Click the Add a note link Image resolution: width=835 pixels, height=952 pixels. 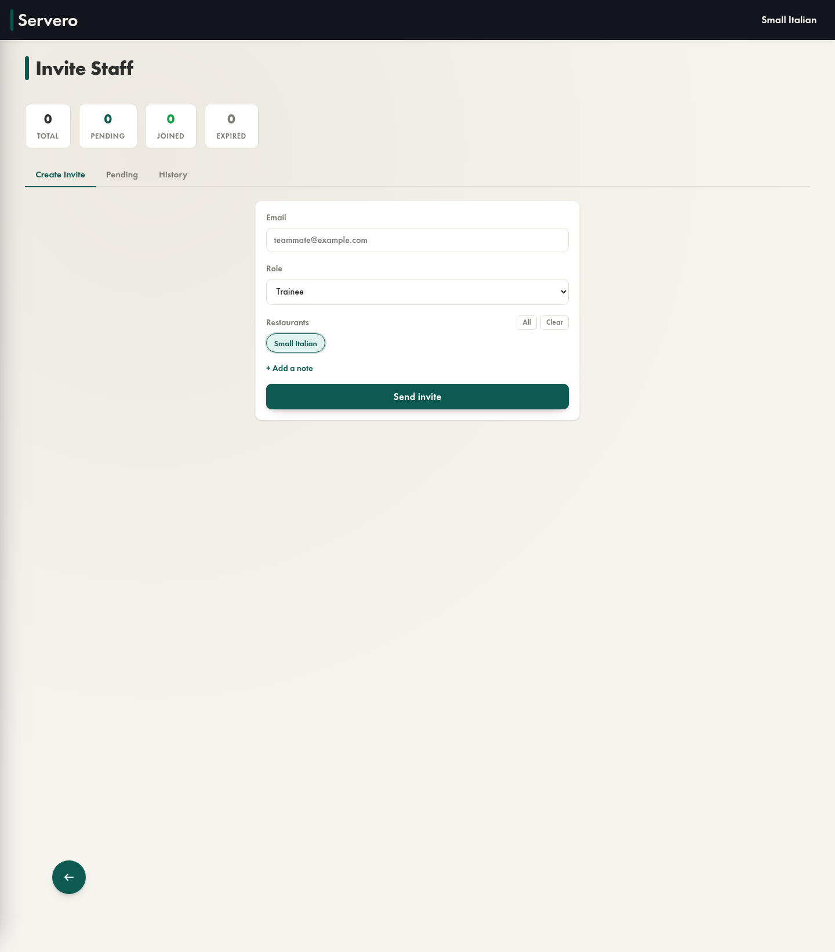289,368
